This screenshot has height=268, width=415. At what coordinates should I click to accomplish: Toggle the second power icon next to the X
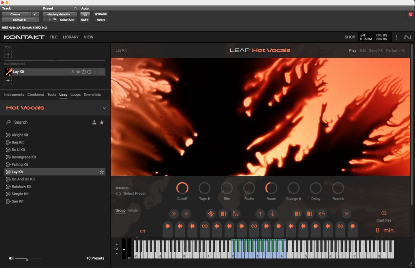[x=90, y=72]
